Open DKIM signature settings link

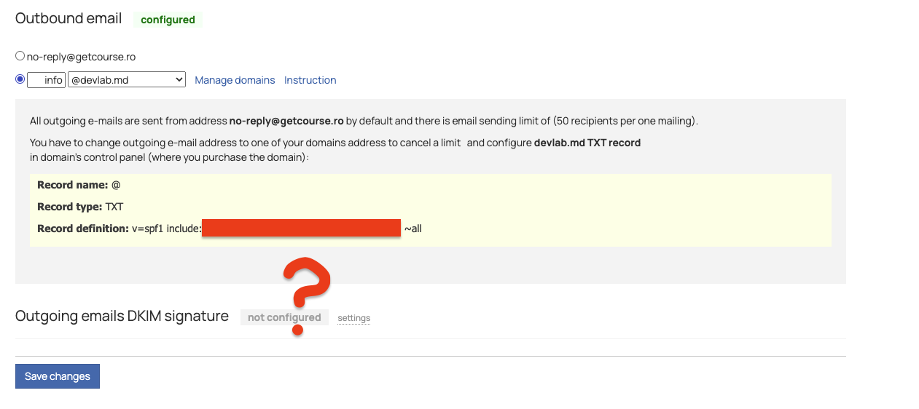click(353, 318)
